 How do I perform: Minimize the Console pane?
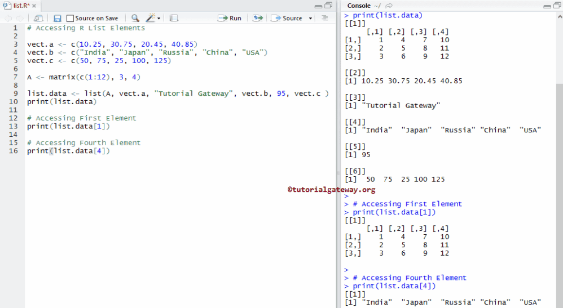(547, 6)
